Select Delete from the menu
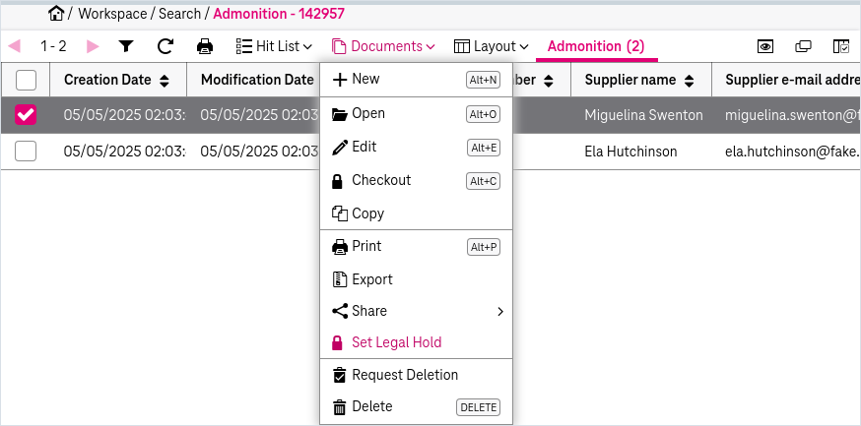The image size is (861, 426). click(x=417, y=406)
